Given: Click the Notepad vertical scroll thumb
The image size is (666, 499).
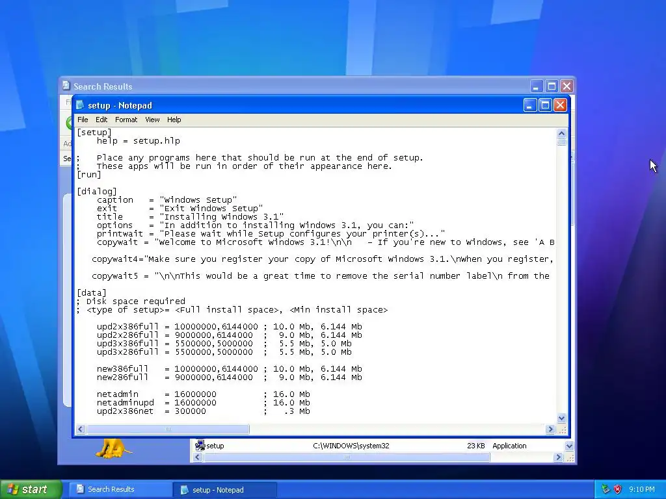Looking at the screenshot, I should point(561,142).
